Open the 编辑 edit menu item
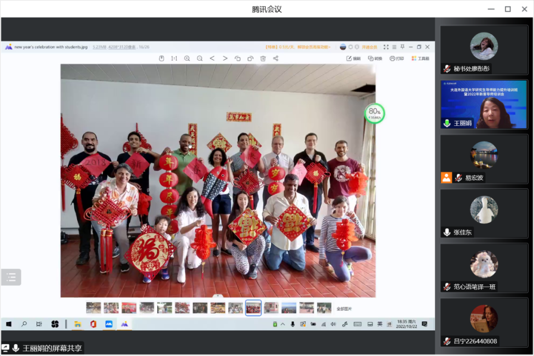The width and height of the screenshot is (534, 356). (354, 58)
